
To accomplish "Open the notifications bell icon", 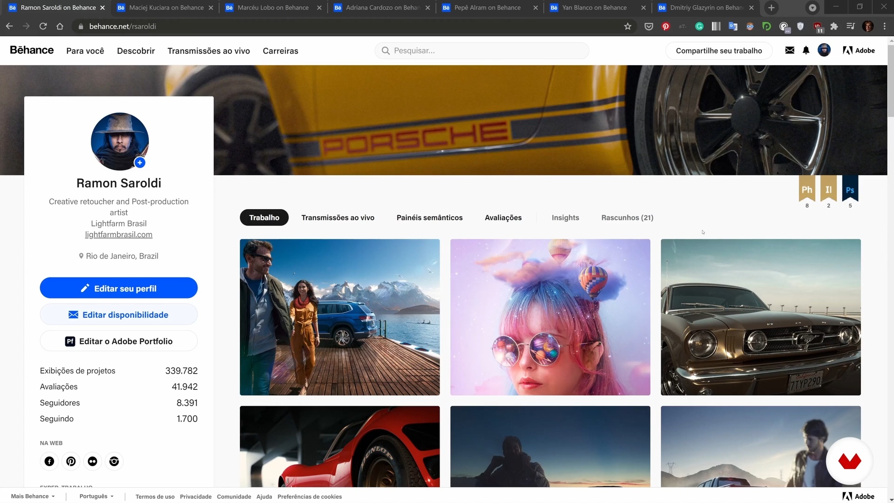I will point(806,50).
